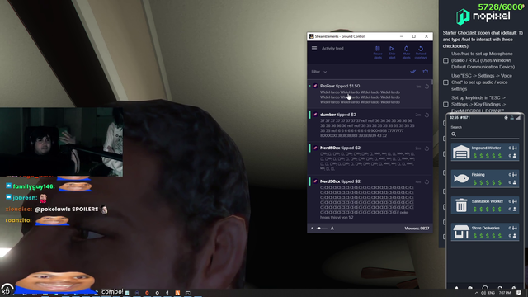This screenshot has height=297, width=528.
Task: Check the Voice Chat settings checklist box
Action: coord(445,82)
